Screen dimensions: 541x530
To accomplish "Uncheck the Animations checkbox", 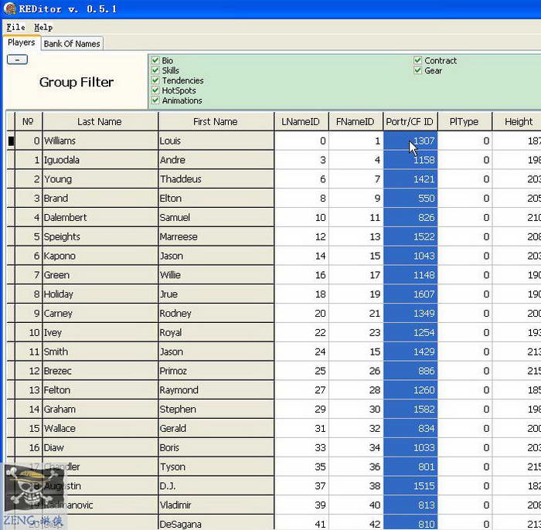I will (156, 100).
